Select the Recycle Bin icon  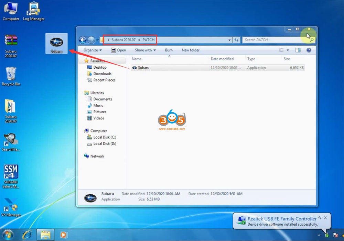pyautogui.click(x=11, y=77)
